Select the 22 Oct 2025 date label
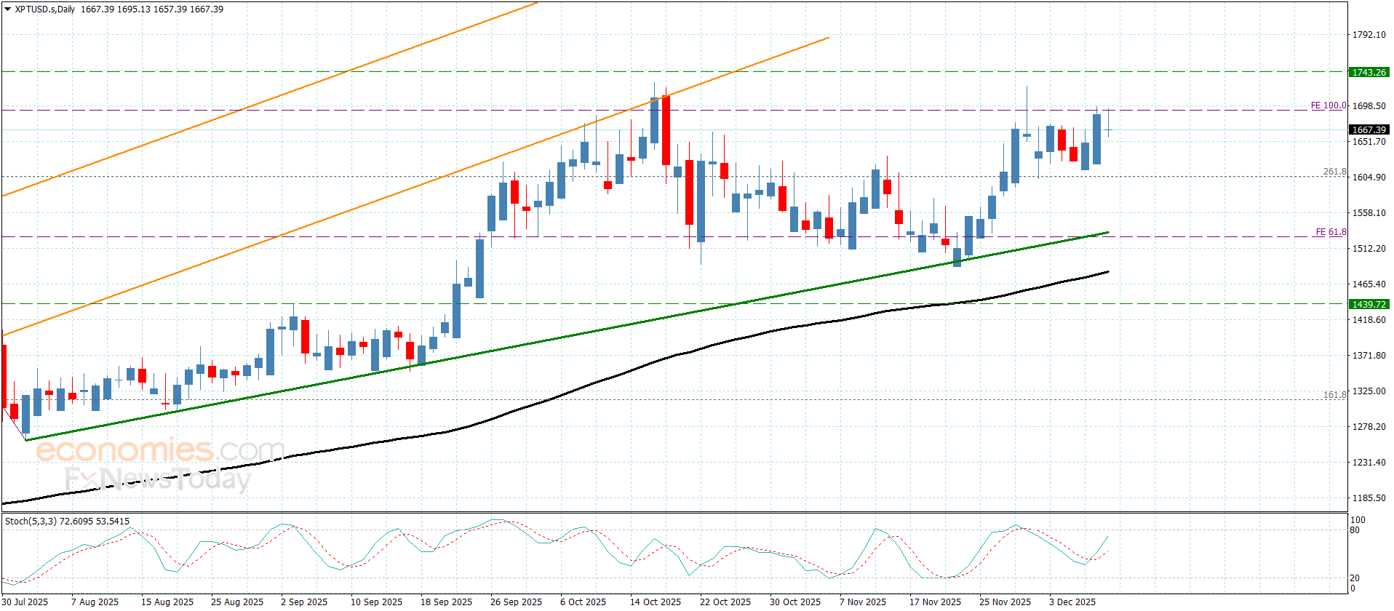This screenshot has height=611, width=1394. (726, 602)
